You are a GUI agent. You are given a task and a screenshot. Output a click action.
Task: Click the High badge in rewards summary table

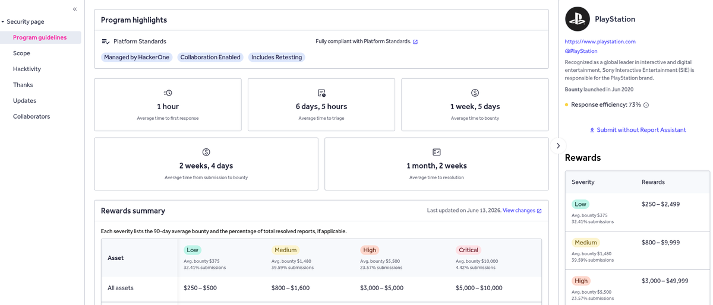[x=370, y=250]
